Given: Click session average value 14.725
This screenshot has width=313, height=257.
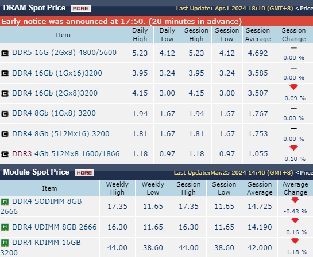Looking at the screenshot, I should (260, 207).
